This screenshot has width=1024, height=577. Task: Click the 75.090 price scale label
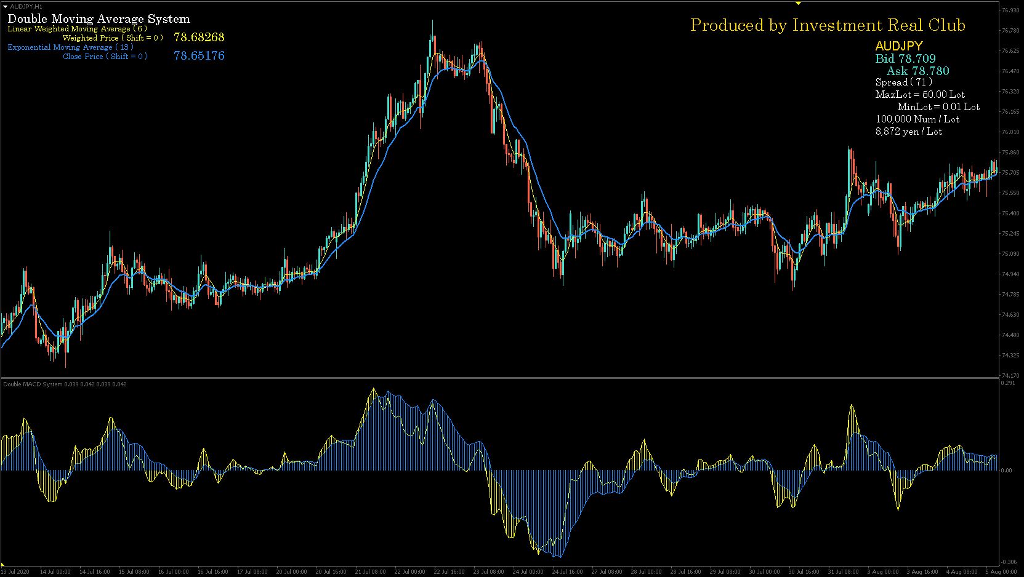tap(1010, 254)
